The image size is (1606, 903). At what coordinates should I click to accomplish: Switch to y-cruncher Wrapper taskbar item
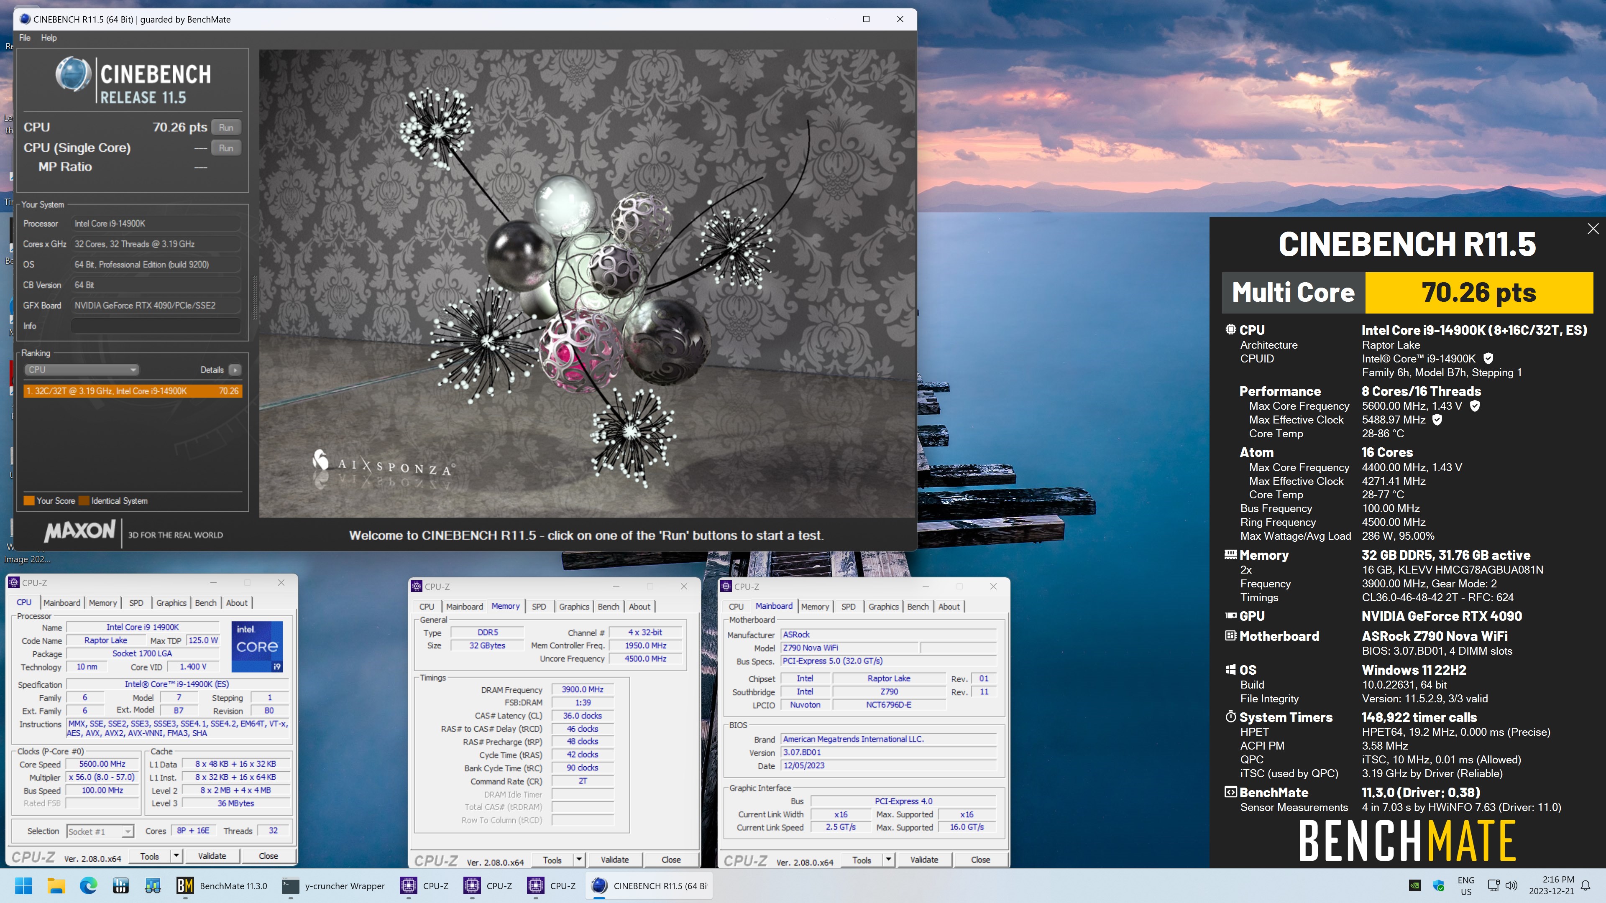(334, 885)
